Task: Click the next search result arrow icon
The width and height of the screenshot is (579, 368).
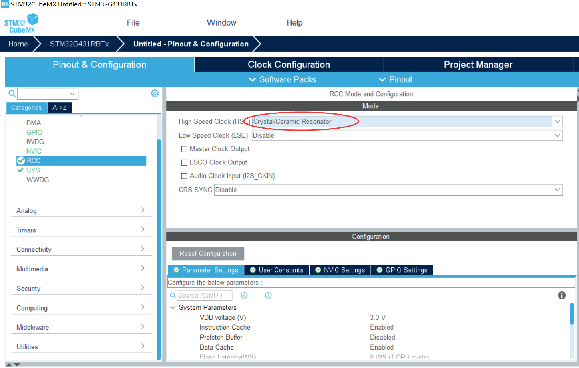Action: [268, 295]
